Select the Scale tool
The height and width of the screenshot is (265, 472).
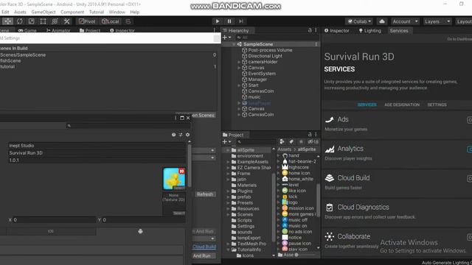pos(31,21)
